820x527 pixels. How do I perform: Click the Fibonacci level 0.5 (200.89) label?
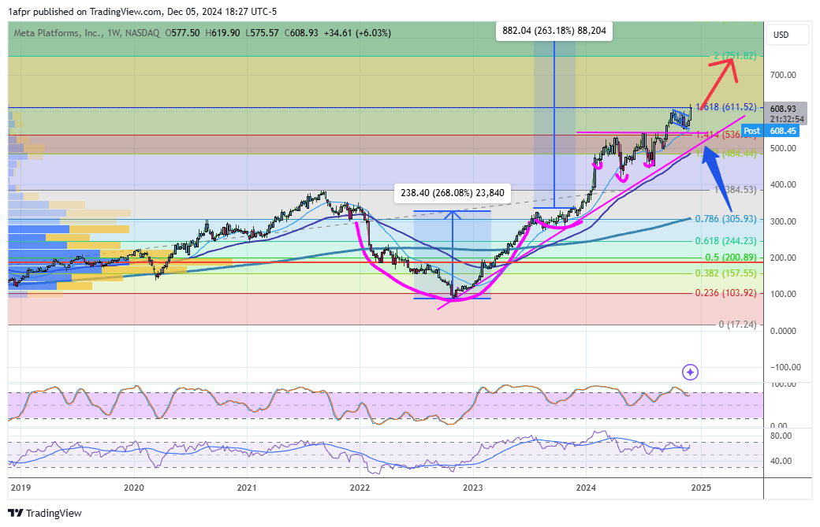click(731, 258)
